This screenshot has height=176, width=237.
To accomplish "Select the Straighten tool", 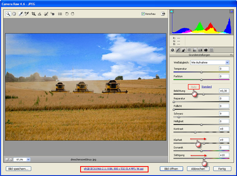I will pos(39,14).
